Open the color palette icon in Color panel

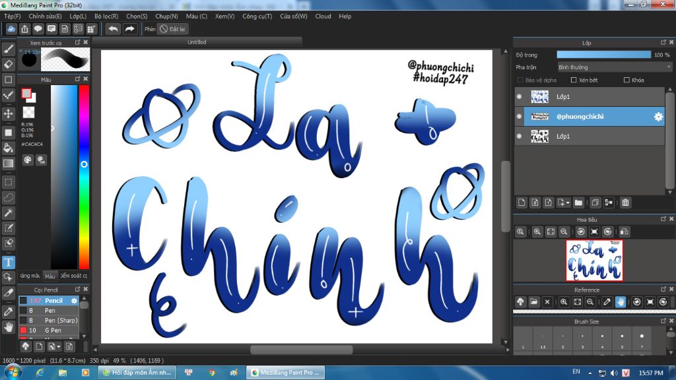pyautogui.click(x=28, y=160)
